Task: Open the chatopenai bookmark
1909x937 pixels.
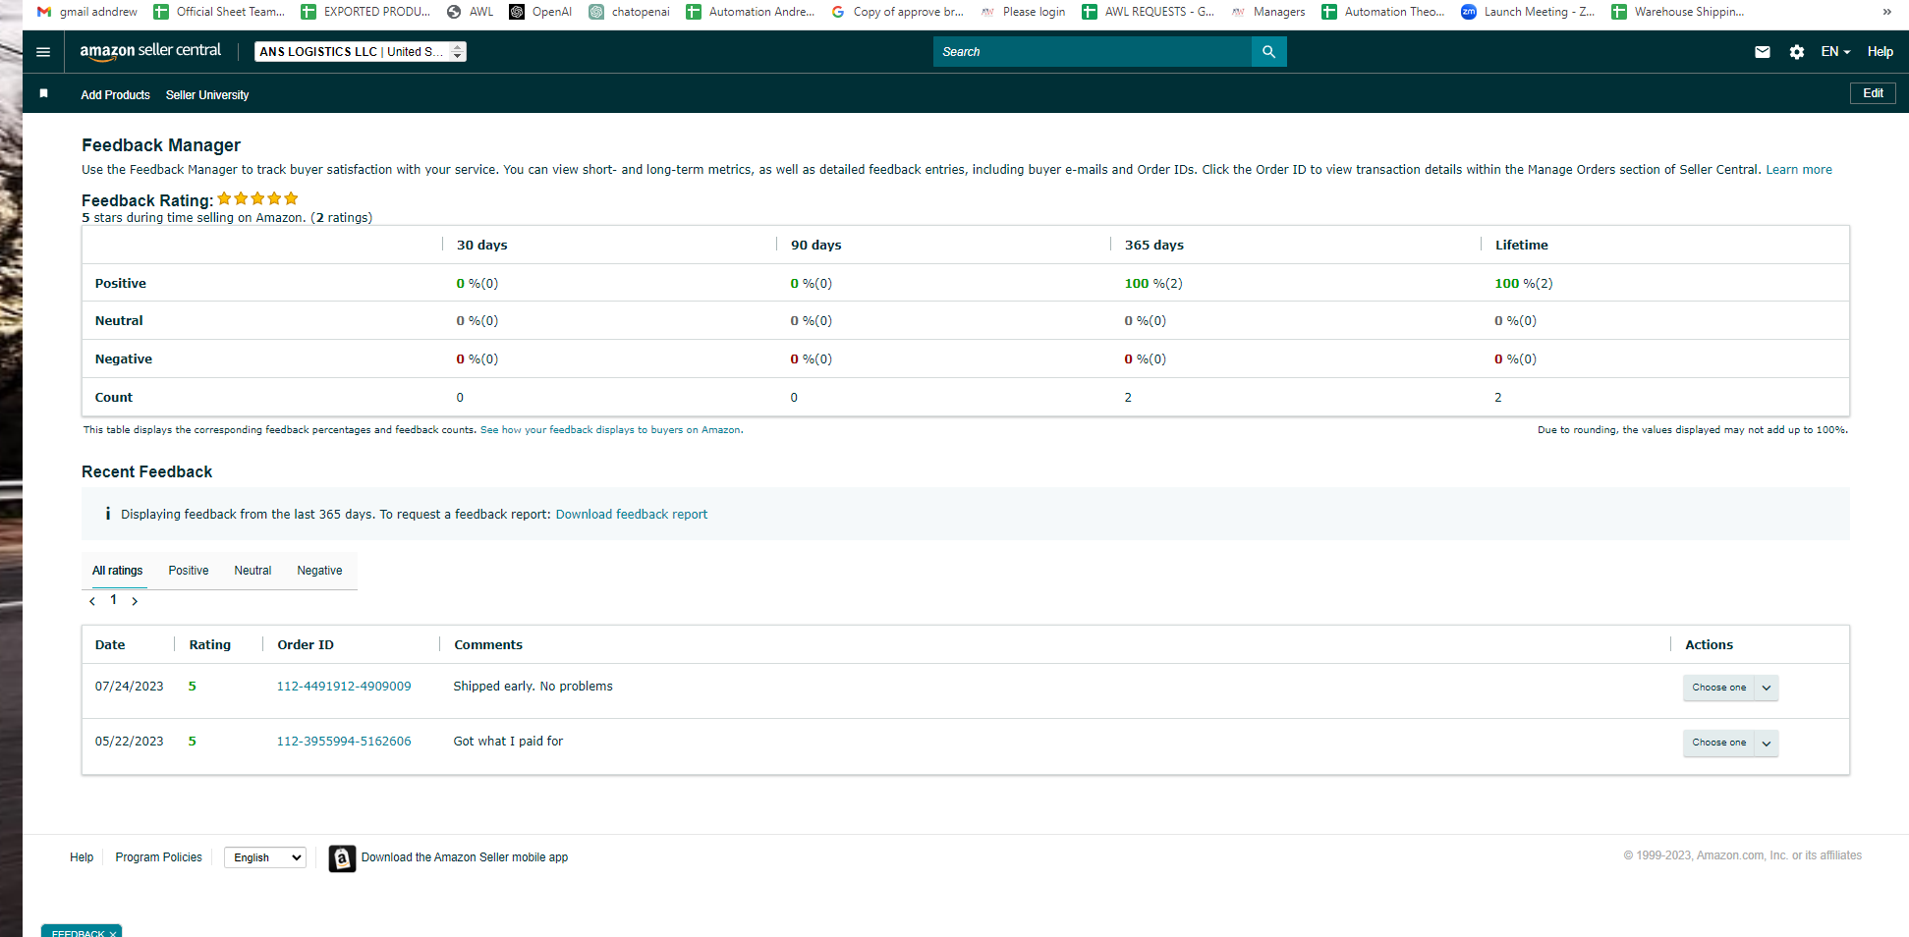Action: [x=630, y=12]
